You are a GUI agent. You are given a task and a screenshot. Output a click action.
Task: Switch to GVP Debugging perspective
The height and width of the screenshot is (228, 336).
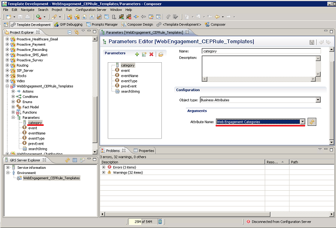click(68, 25)
